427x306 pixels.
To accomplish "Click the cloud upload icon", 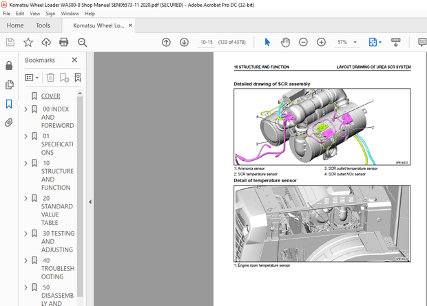I will click(46, 42).
